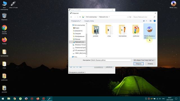Open Упорядочить dropdown menu

tap(76, 21)
